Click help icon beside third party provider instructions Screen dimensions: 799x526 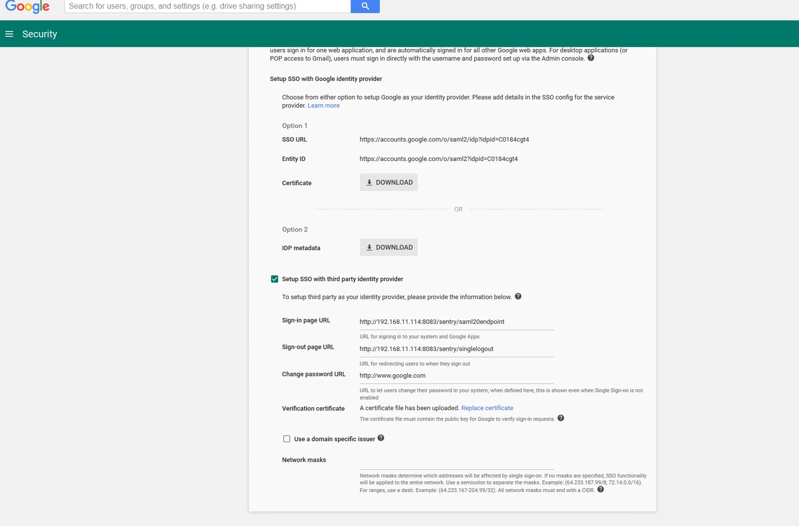click(x=518, y=296)
